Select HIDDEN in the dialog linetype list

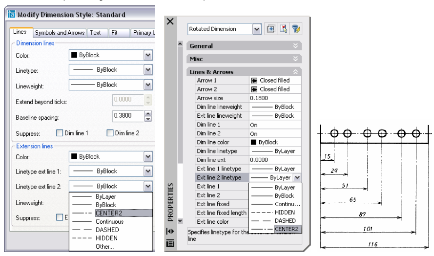click(x=111, y=238)
